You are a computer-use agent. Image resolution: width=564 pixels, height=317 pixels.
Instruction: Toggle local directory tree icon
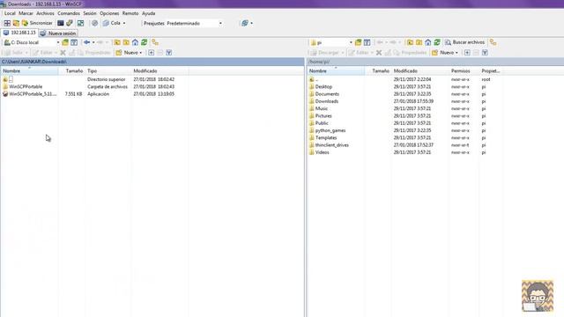[x=155, y=42]
